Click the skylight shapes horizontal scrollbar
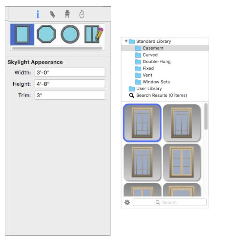This screenshot has height=237, width=226. 57,48
